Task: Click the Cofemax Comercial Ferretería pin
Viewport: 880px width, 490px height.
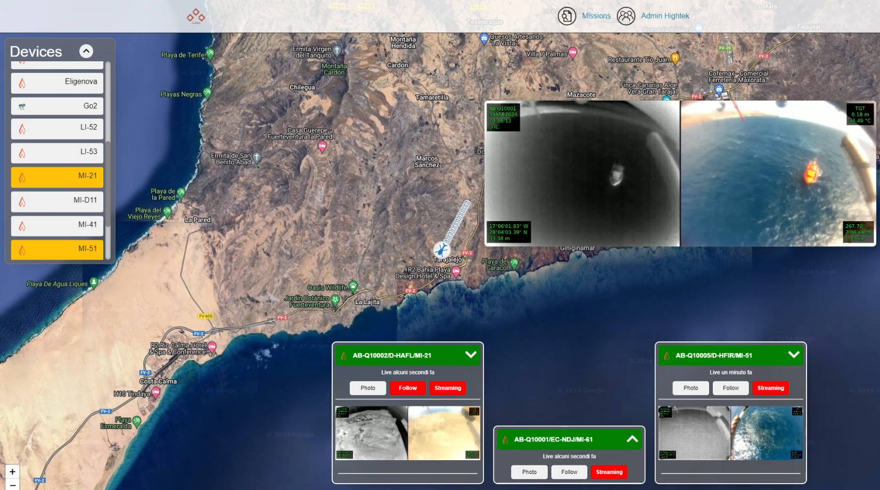Action: (x=719, y=89)
